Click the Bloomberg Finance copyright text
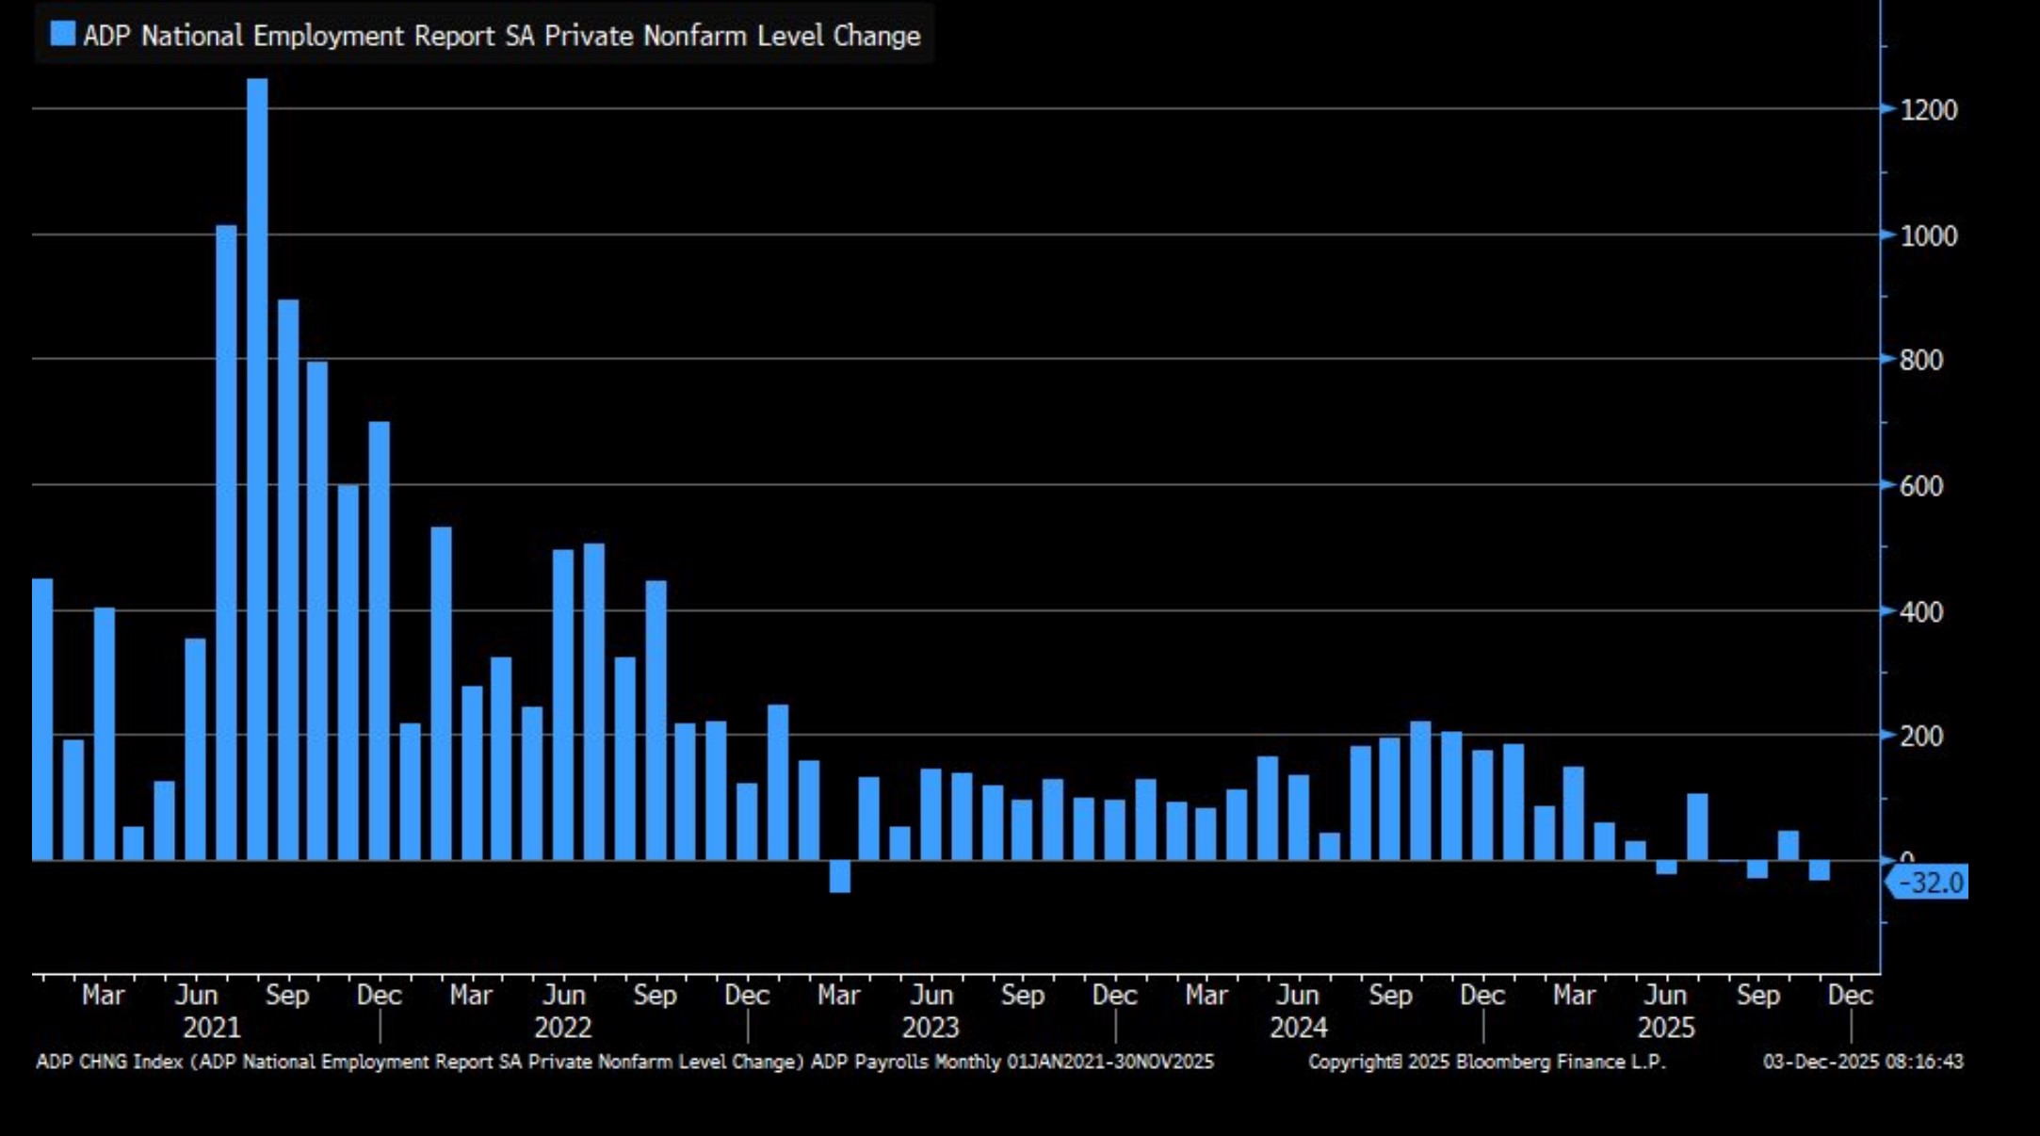Screen dimensions: 2040x1136 point(1486,1062)
